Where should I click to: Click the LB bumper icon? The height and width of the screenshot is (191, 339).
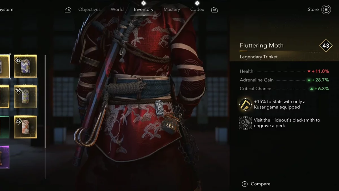click(68, 10)
